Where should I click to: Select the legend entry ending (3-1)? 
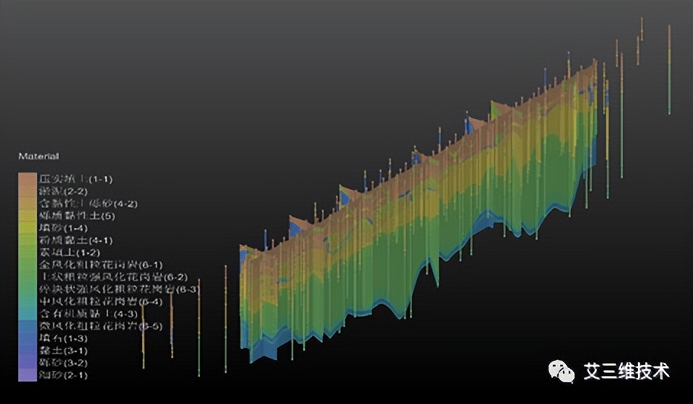[64, 351]
